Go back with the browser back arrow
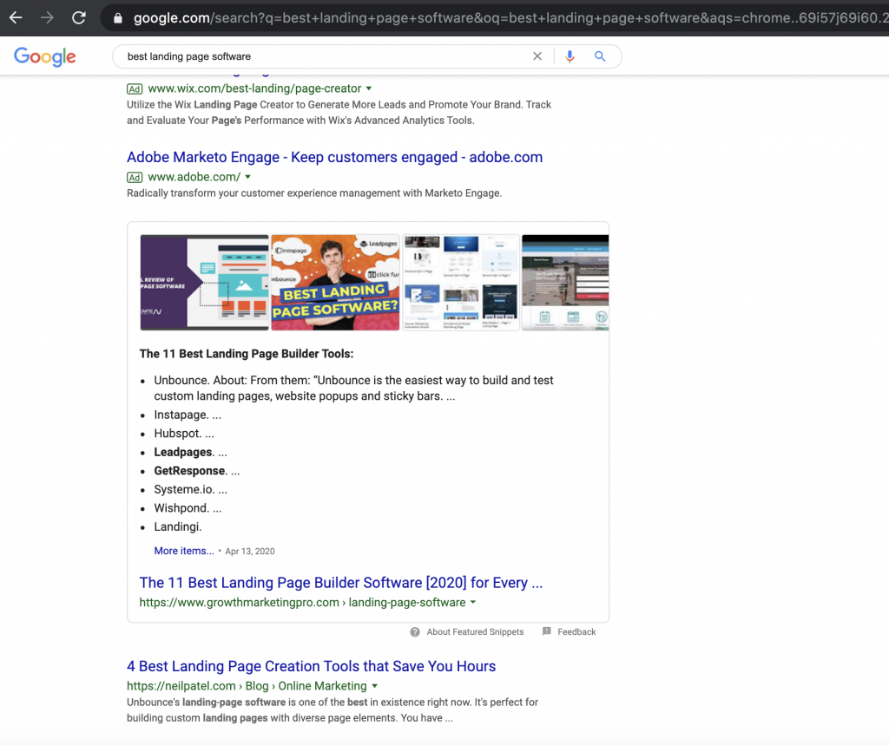The image size is (889, 745). click(x=16, y=18)
